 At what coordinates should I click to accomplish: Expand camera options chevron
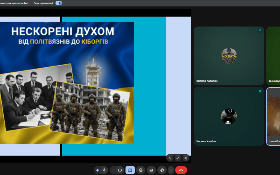pos(113,170)
